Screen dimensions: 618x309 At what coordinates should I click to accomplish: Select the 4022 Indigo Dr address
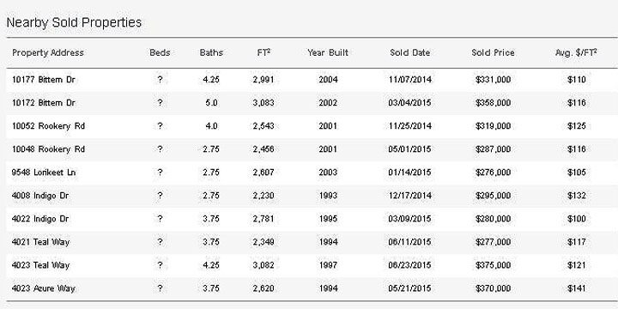coord(40,219)
